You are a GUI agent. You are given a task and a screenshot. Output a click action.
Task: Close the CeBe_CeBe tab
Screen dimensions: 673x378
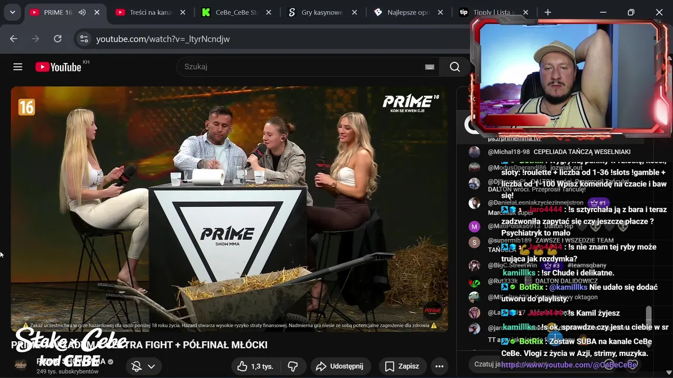tap(268, 12)
